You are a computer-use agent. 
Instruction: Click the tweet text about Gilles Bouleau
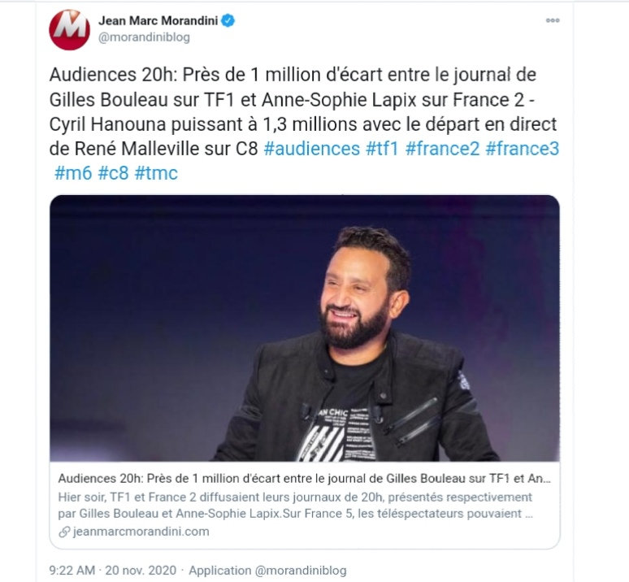(x=293, y=99)
